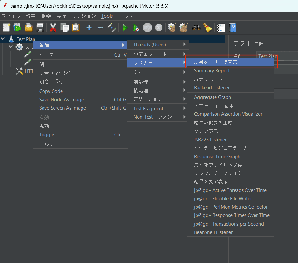The height and width of the screenshot is (263, 298).
Task: Choose 無効 in context menu
Action: coord(80,126)
